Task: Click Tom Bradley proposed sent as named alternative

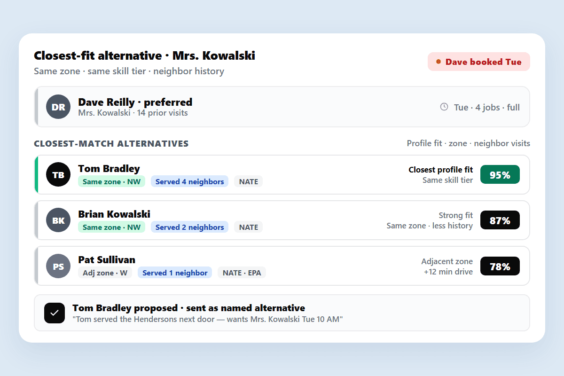Action: (x=188, y=308)
